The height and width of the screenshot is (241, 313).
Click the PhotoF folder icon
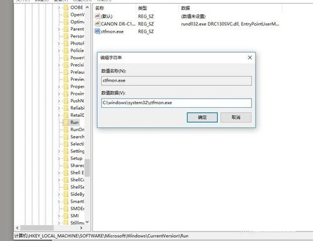[x=66, y=43]
